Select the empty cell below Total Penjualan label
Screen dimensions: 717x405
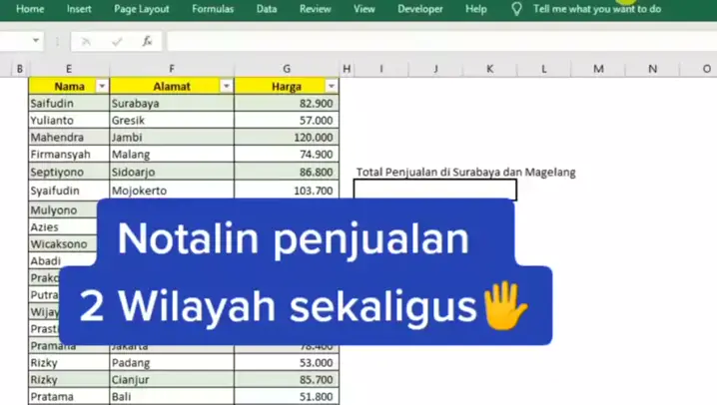[435, 190]
